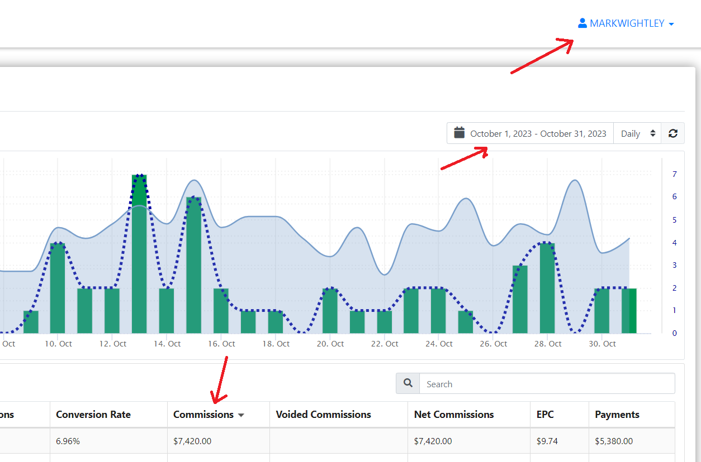Viewport: 701px width, 462px height.
Task: Open the October 2023 date range picker
Action: (538, 133)
